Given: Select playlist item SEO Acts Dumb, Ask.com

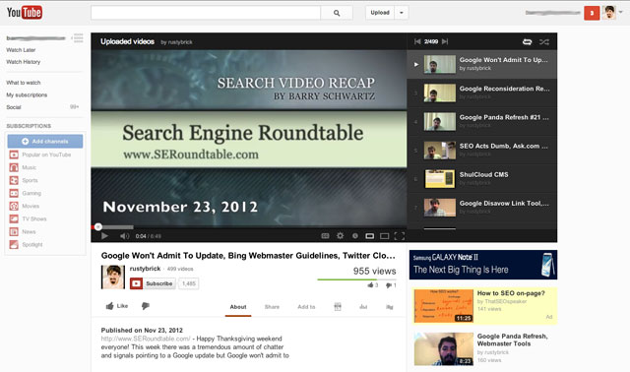Looking at the screenshot, I should click(482, 151).
